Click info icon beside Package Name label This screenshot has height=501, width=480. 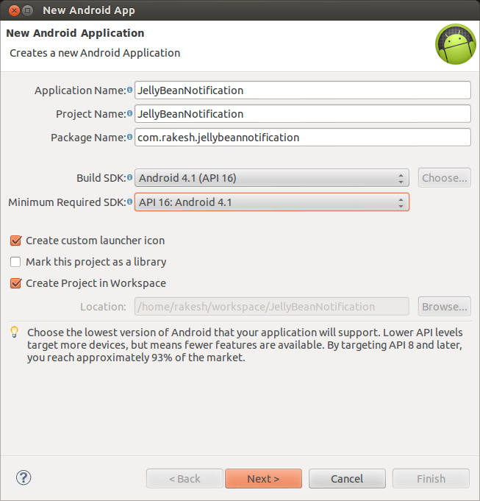pos(129,137)
